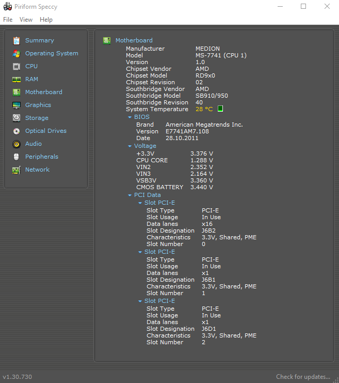Image resolution: width=339 pixels, height=383 pixels.
Task: Open the View menu
Action: (x=26, y=20)
